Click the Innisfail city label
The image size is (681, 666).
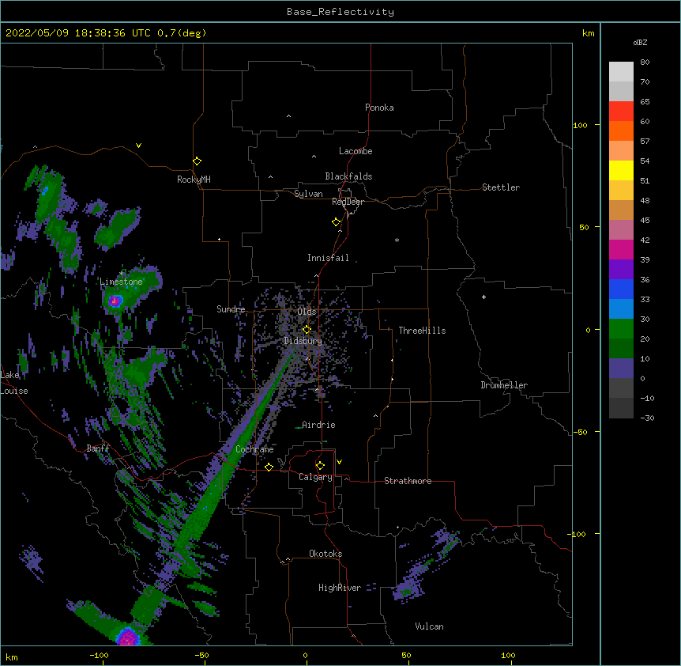click(328, 258)
